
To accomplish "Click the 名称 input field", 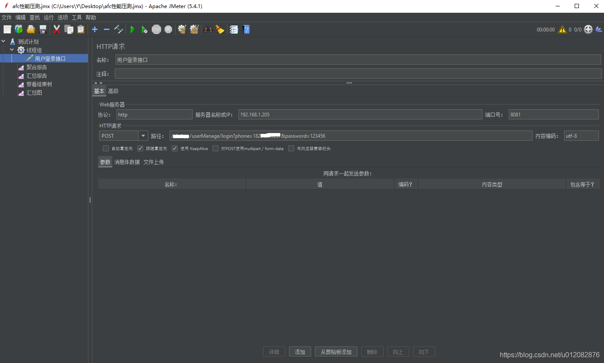I will [358, 60].
